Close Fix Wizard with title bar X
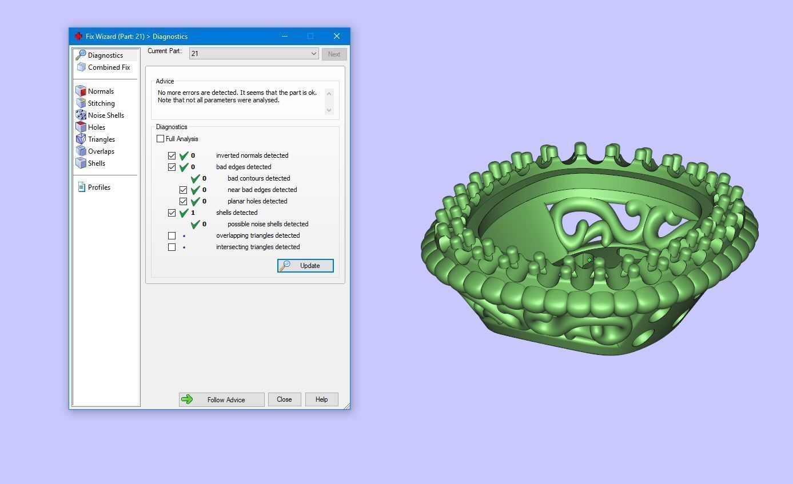Screen dimensions: 793x484 pyautogui.click(x=337, y=36)
